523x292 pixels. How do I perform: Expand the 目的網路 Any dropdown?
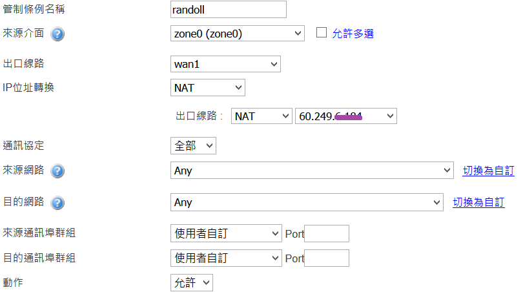click(306, 203)
